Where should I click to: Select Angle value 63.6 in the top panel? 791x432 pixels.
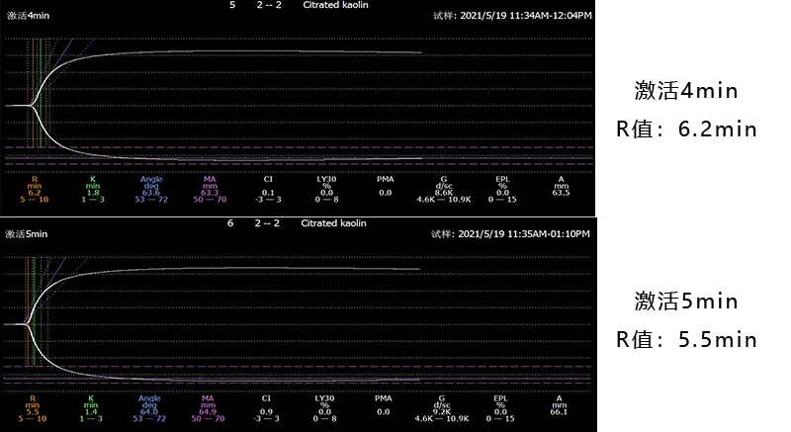coord(151,193)
